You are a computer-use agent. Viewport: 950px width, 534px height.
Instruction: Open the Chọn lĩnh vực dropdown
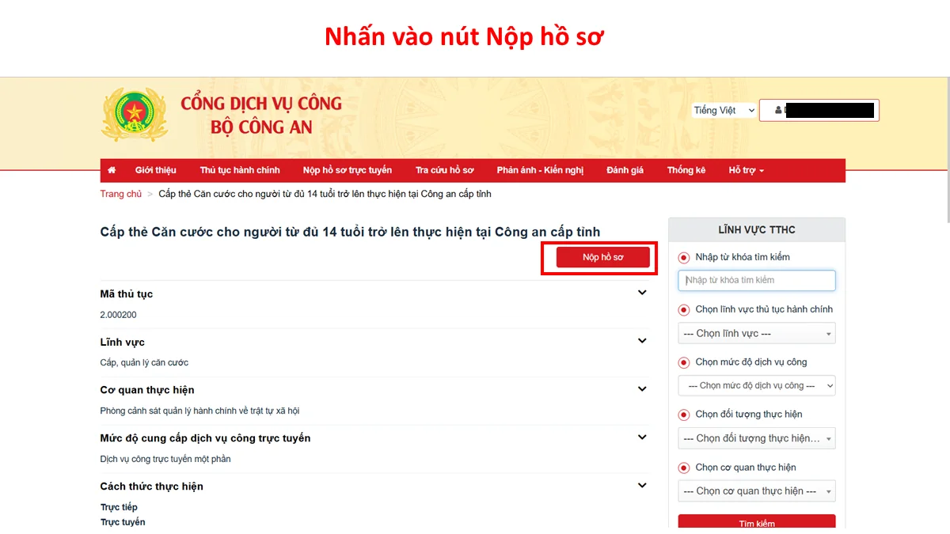(x=757, y=334)
